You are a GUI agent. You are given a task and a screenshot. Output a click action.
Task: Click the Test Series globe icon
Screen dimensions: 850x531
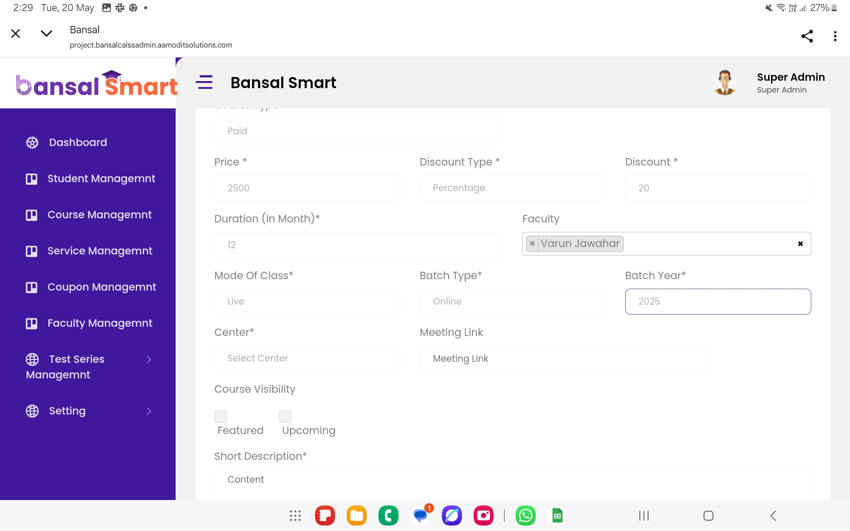(x=32, y=359)
